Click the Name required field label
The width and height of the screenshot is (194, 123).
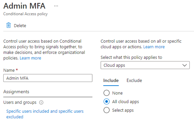click(x=11, y=70)
